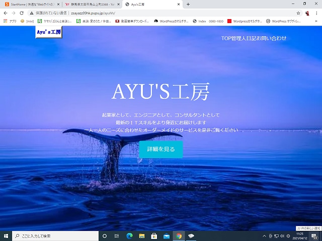Click TOP in the site navigation

pos(226,38)
